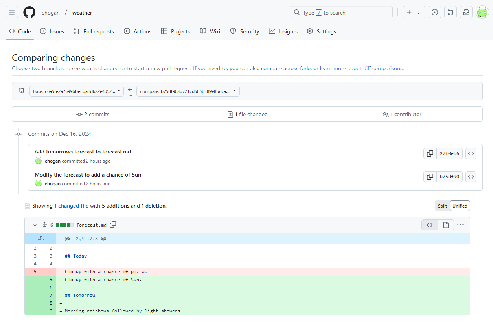View the 1 contributor summary

tap(402, 114)
